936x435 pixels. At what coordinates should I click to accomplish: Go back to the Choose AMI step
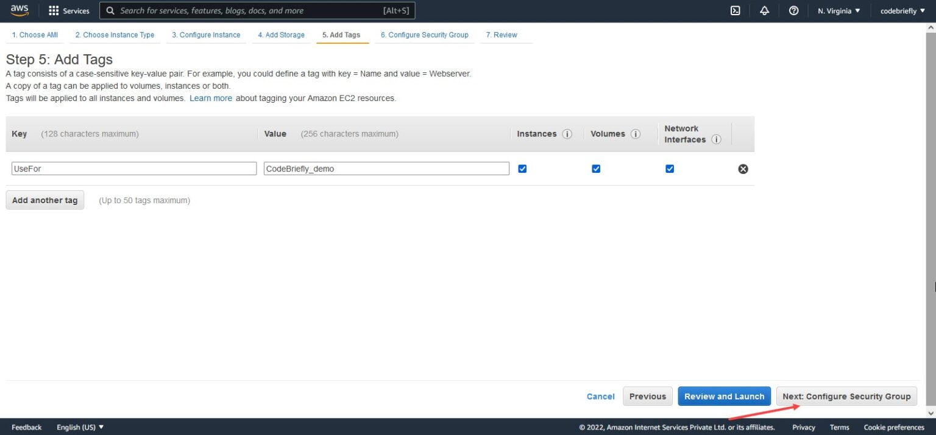tap(35, 35)
